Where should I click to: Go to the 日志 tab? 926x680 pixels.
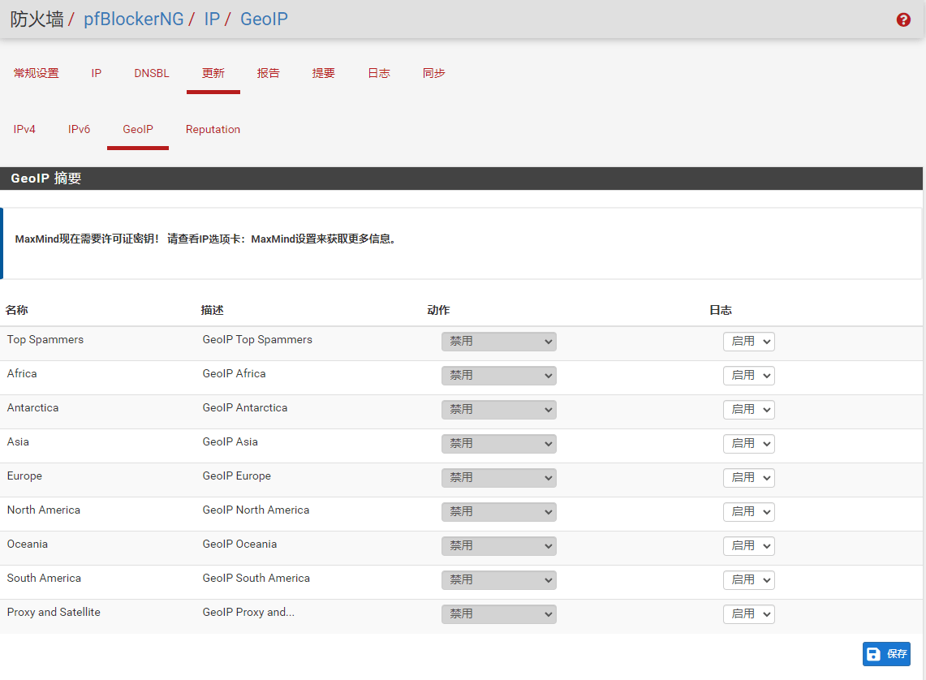[x=379, y=73]
